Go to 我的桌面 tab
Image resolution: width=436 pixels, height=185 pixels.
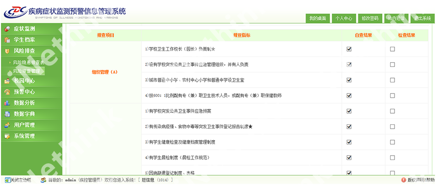tap(317, 18)
